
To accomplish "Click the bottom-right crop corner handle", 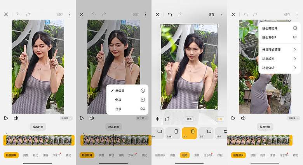I will click(x=217, y=109).
